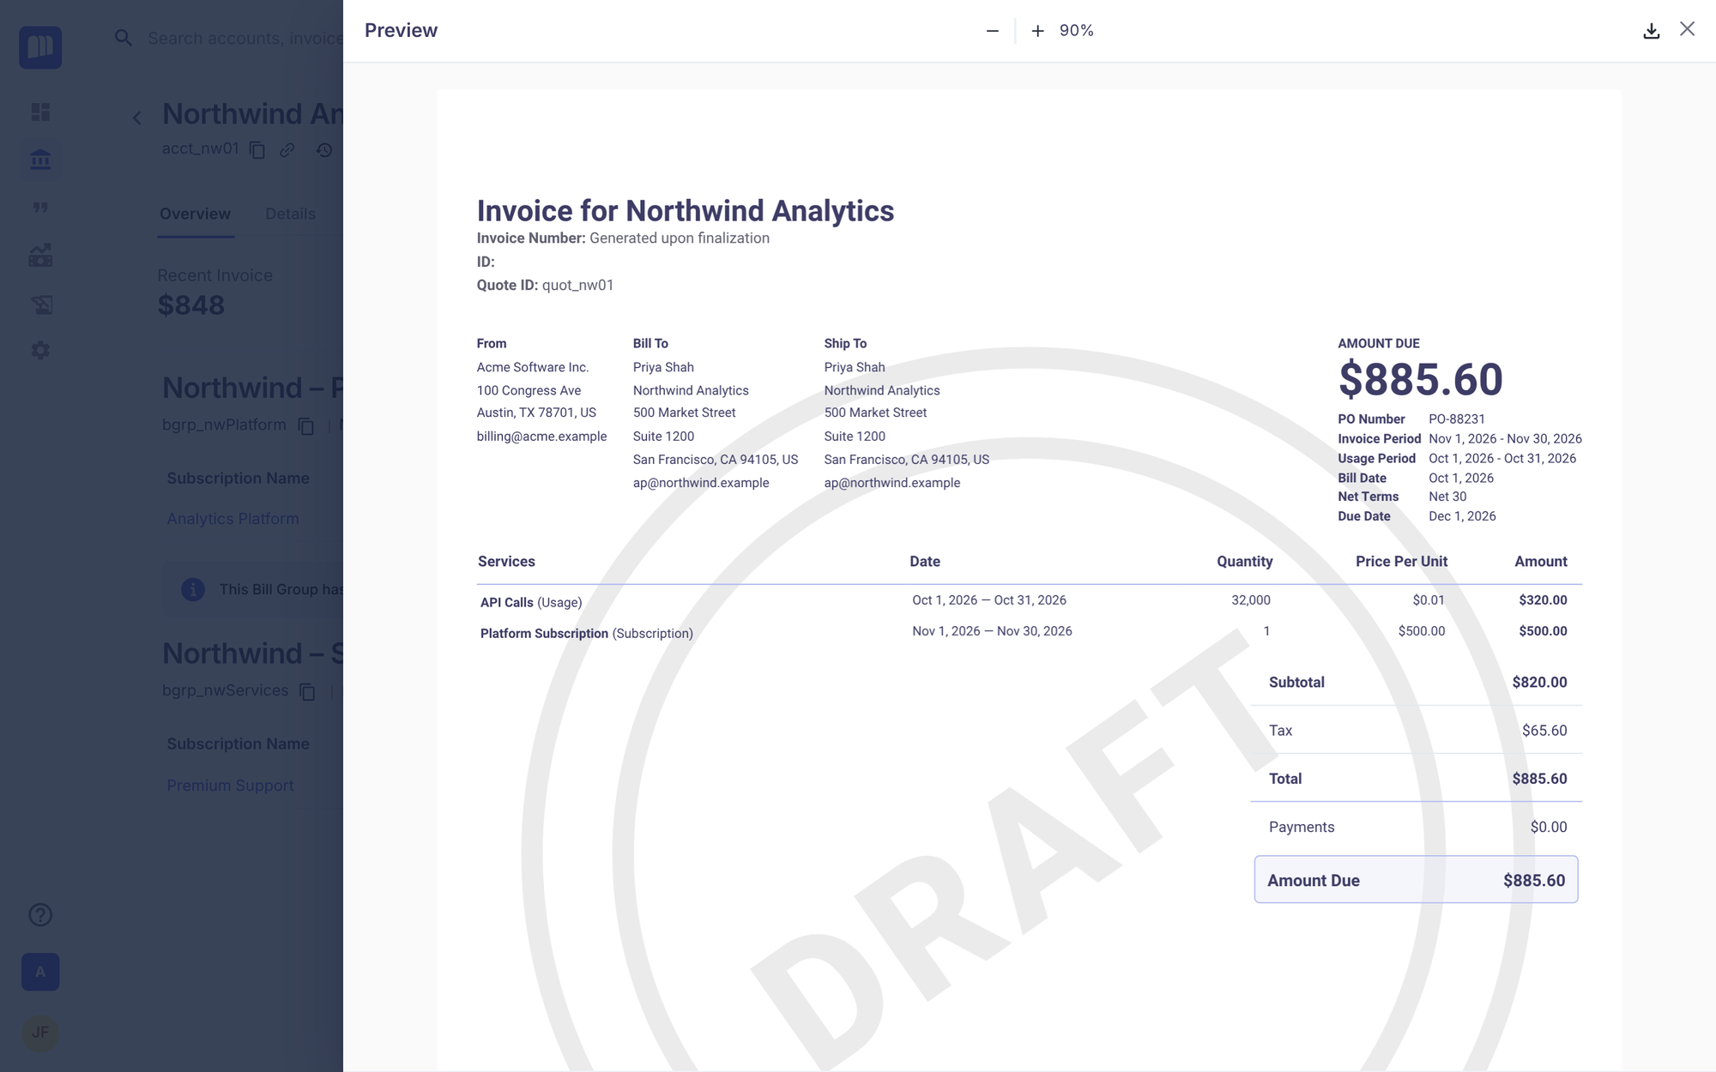Click the Quote ID quot_nw01
The height and width of the screenshot is (1072, 1716).
pyautogui.click(x=577, y=285)
